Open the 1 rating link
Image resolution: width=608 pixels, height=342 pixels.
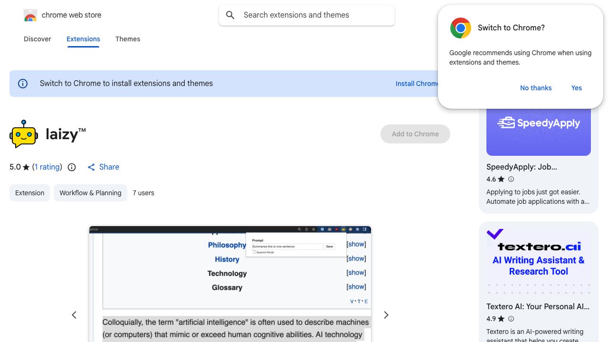[47, 167]
